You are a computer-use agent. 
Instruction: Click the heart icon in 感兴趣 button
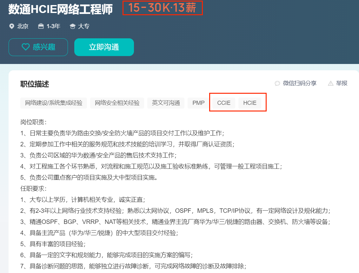pyautogui.click(x=26, y=47)
